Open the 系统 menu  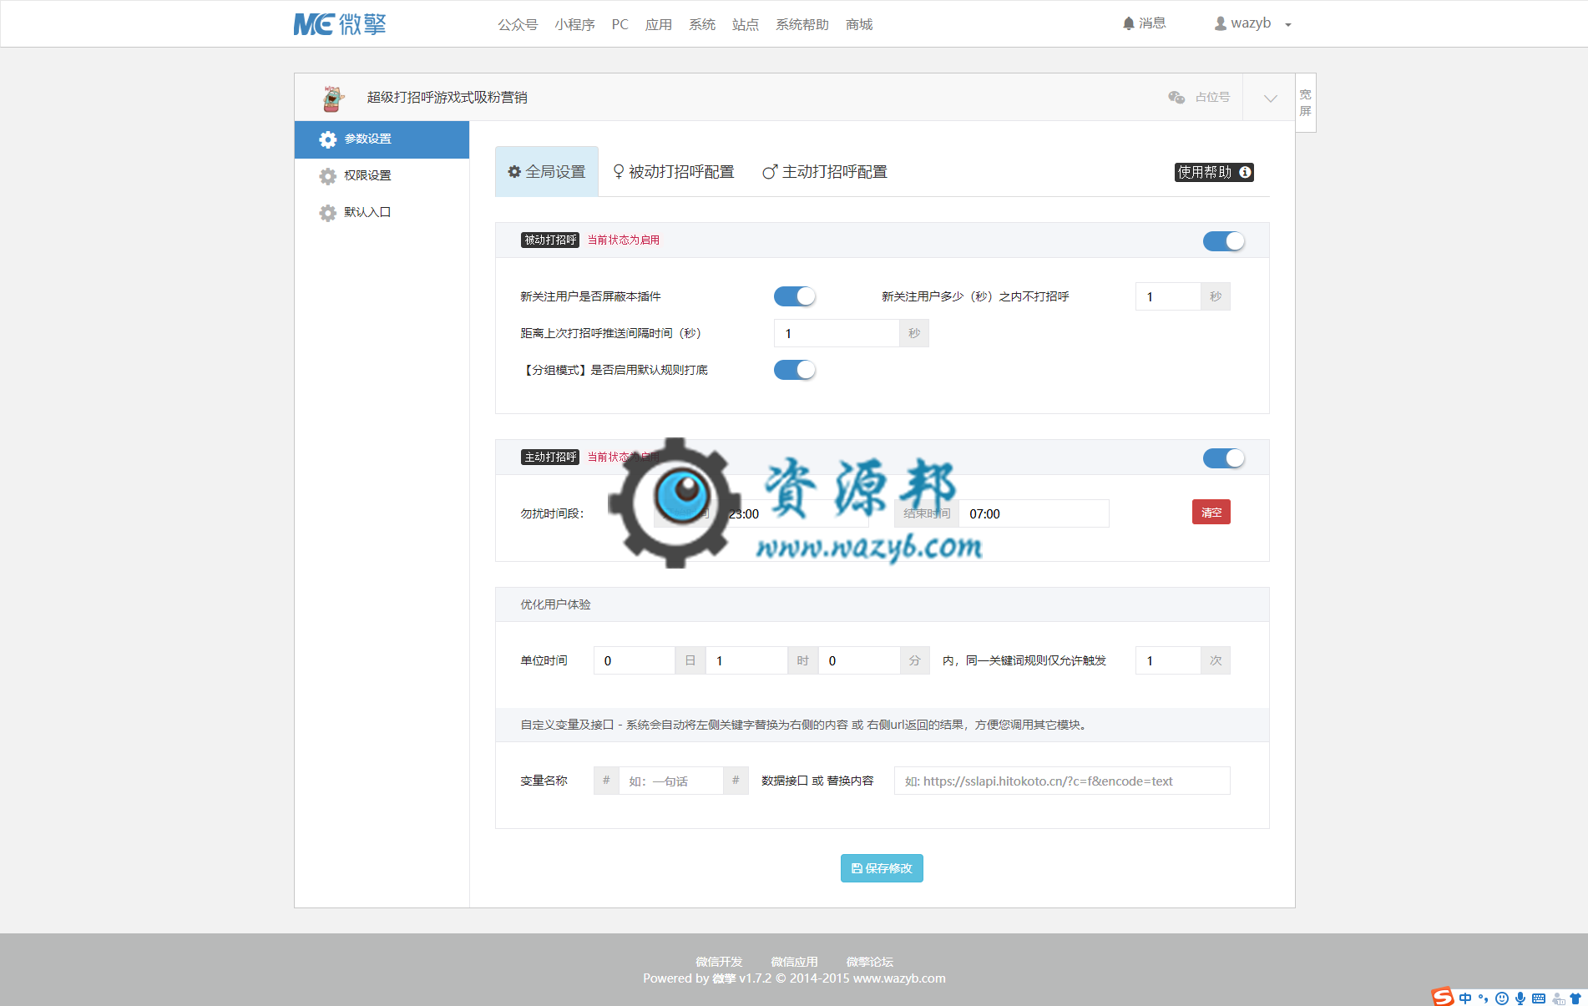pyautogui.click(x=701, y=24)
